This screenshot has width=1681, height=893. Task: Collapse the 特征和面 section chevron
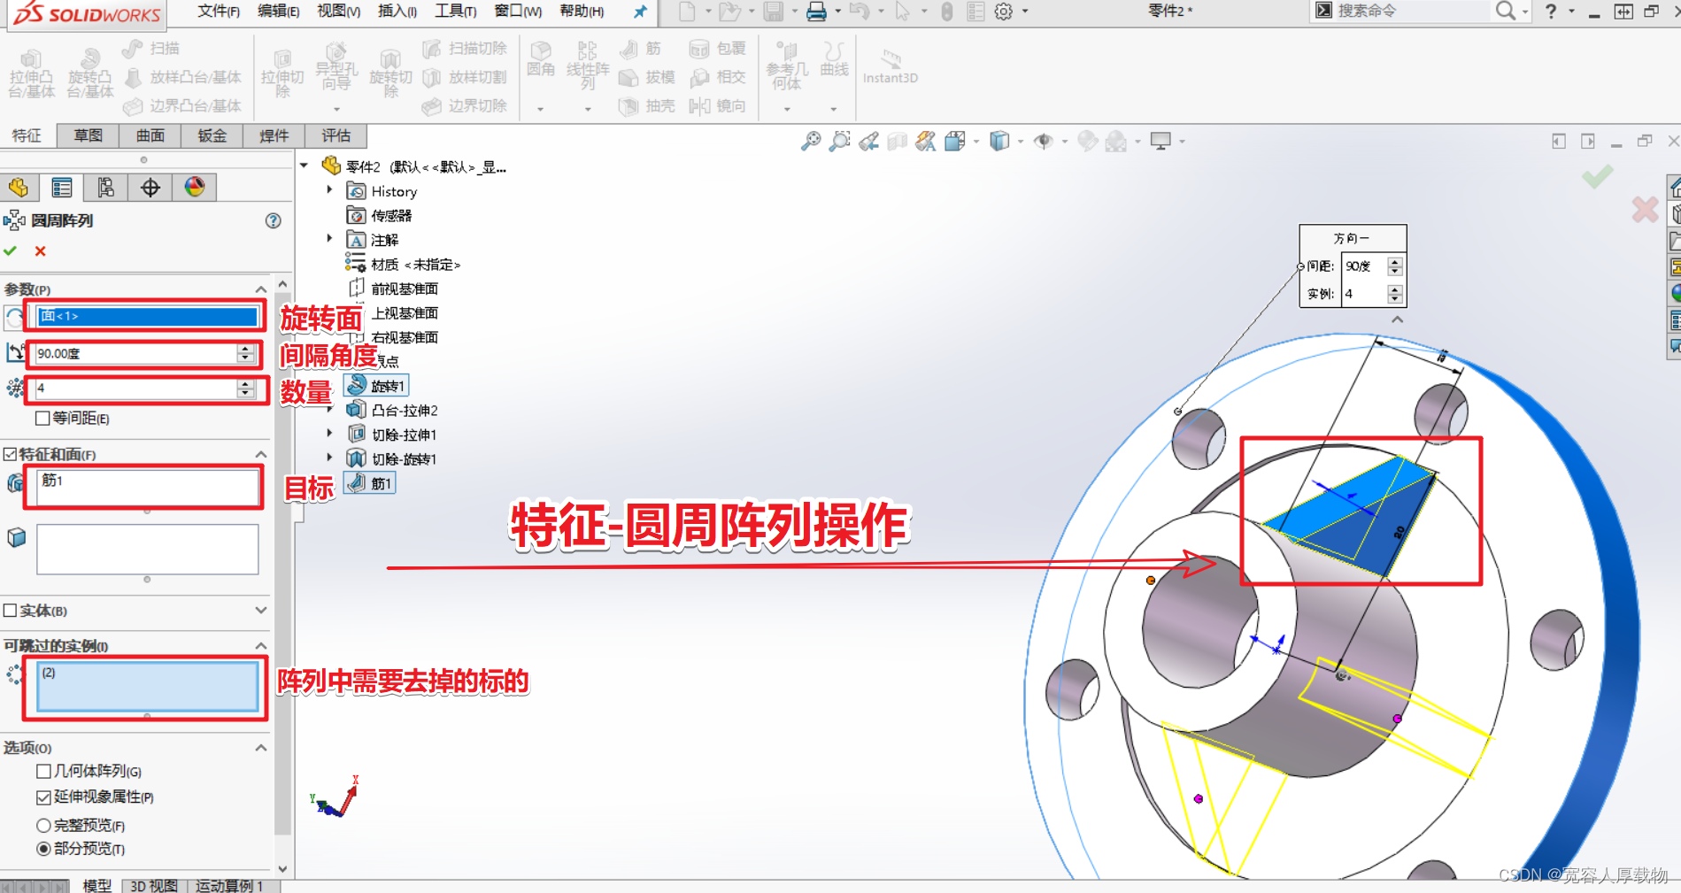[261, 454]
